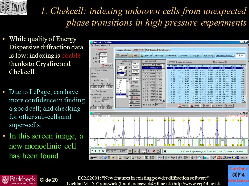Viewport: 249px width, 186px height.
Task: Select reflection 0 2 0 row 26.181
Action: (152, 71)
